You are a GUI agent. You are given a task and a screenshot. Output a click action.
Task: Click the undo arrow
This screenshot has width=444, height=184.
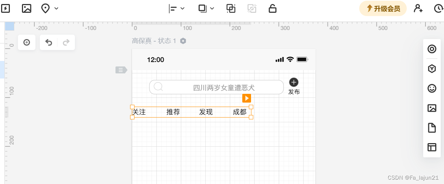coord(49,42)
